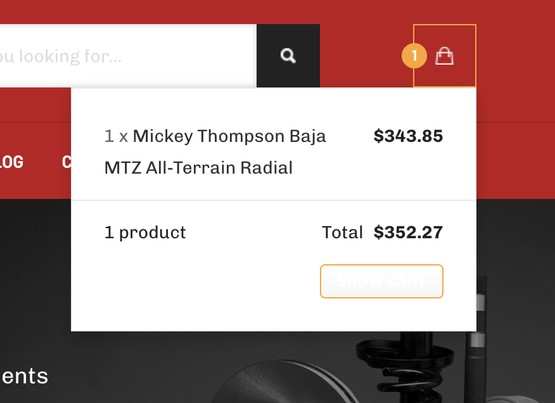
Task: Focus the "looking for..." search field
Action: (x=127, y=56)
